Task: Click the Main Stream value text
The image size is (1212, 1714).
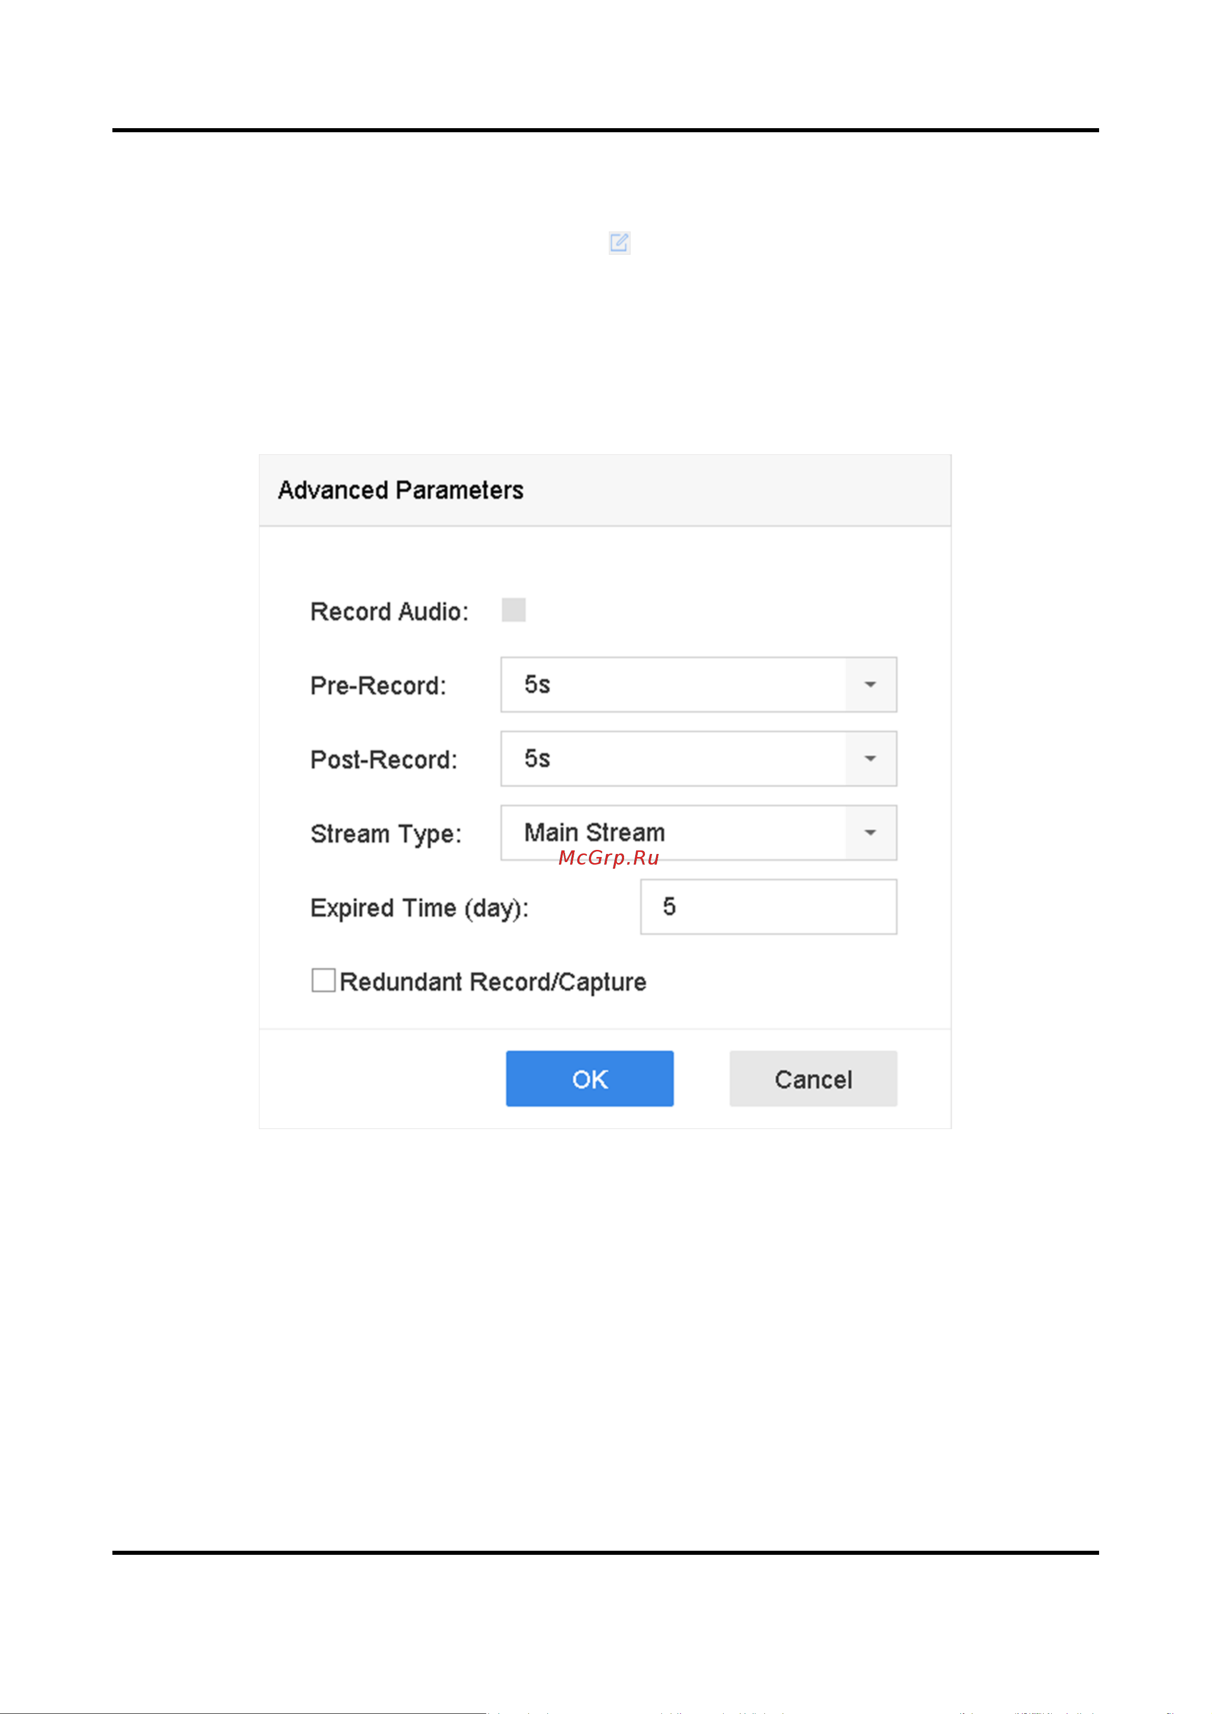Action: point(594,833)
